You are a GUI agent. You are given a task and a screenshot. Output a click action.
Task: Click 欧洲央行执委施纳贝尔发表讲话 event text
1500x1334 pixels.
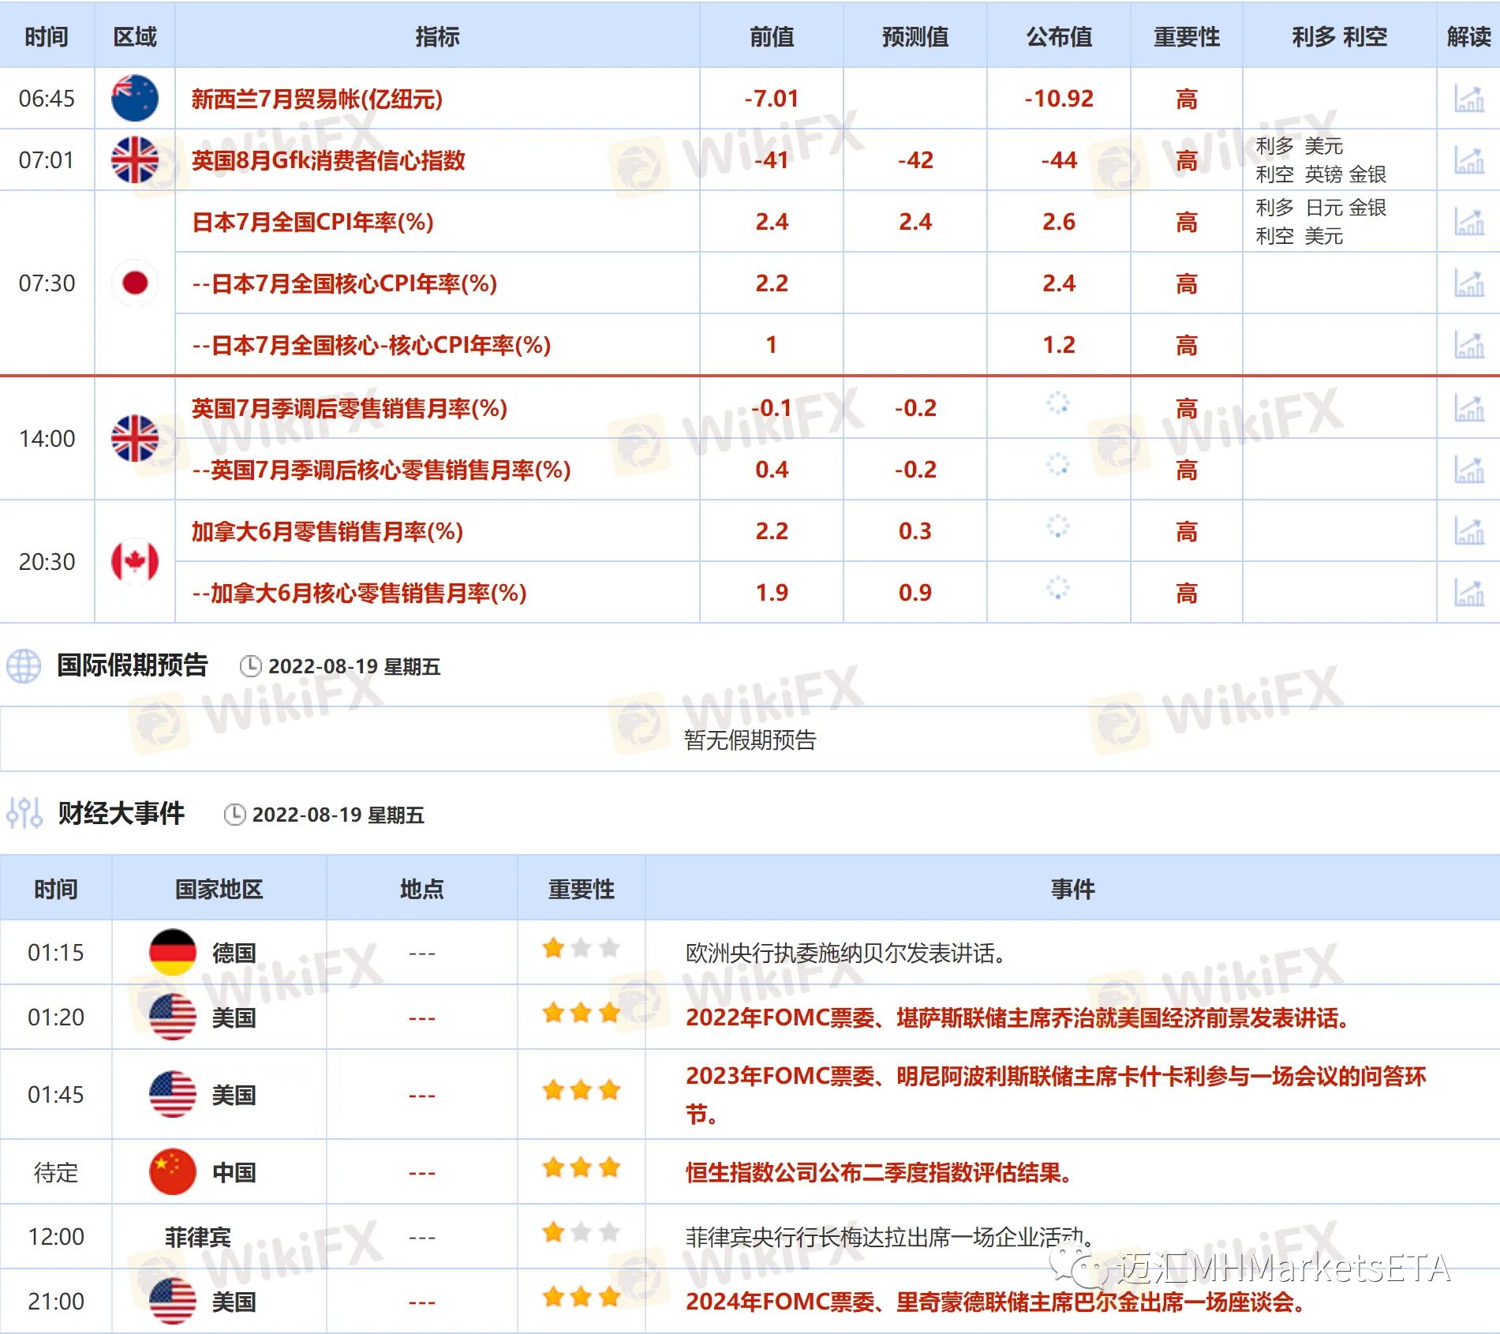point(845,953)
